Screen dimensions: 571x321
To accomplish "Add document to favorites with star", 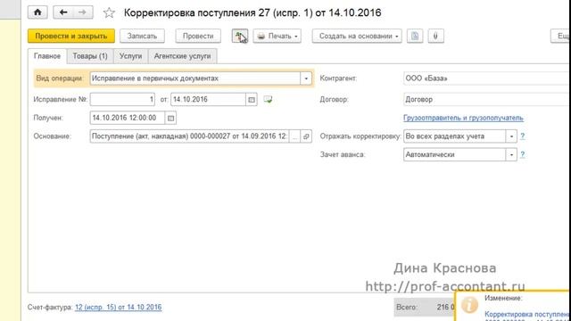I will 109,12.
